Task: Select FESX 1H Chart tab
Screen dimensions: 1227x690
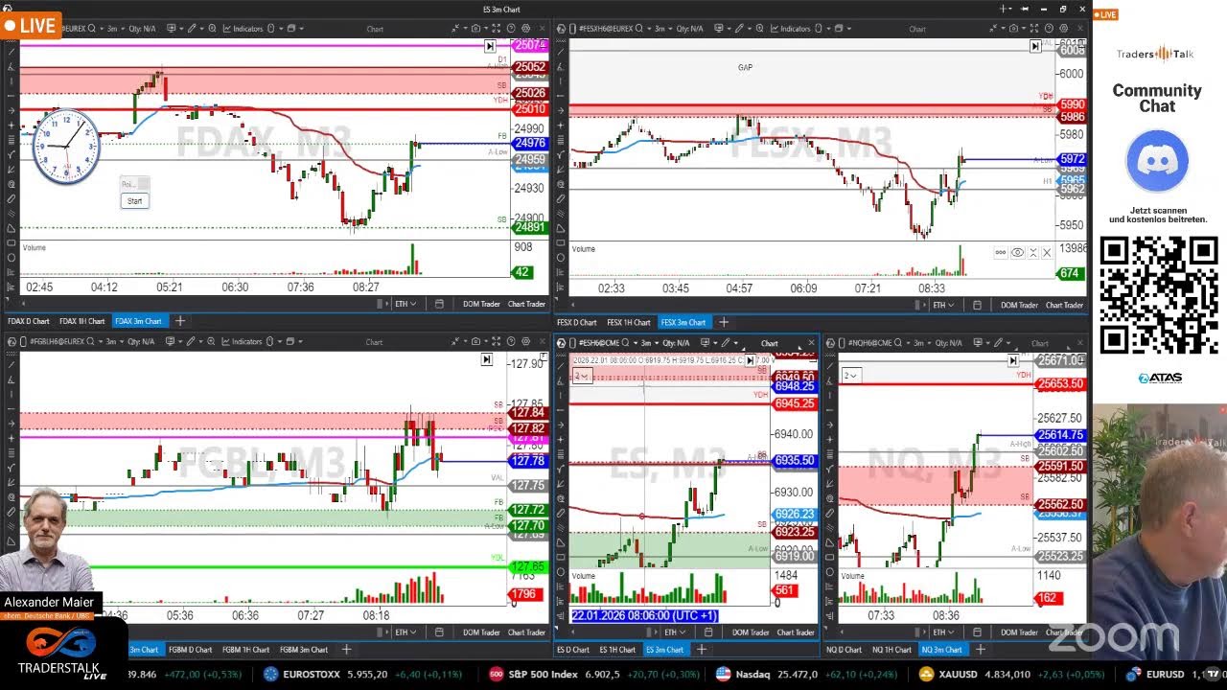Action: (x=629, y=322)
